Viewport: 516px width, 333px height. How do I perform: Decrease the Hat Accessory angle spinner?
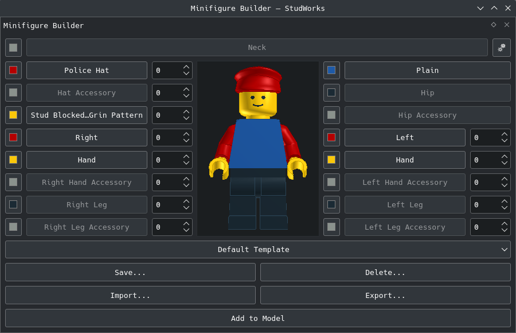(x=186, y=96)
